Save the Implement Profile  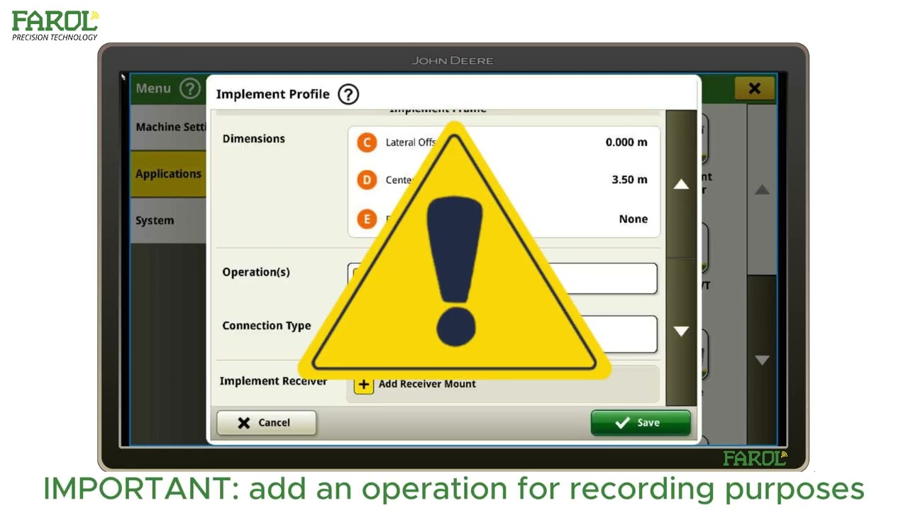click(641, 423)
